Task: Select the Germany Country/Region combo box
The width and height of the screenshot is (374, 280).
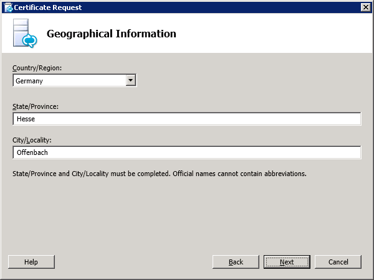Action: point(75,80)
